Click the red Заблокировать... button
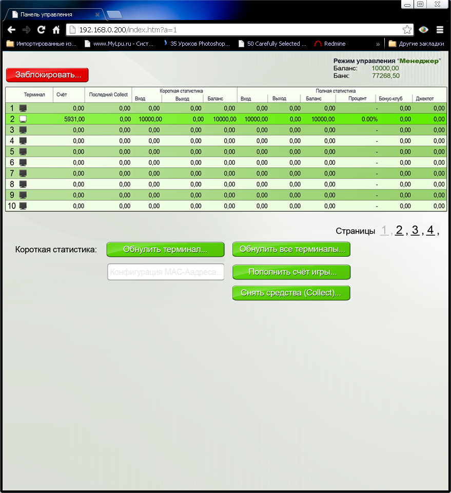 tap(47, 75)
